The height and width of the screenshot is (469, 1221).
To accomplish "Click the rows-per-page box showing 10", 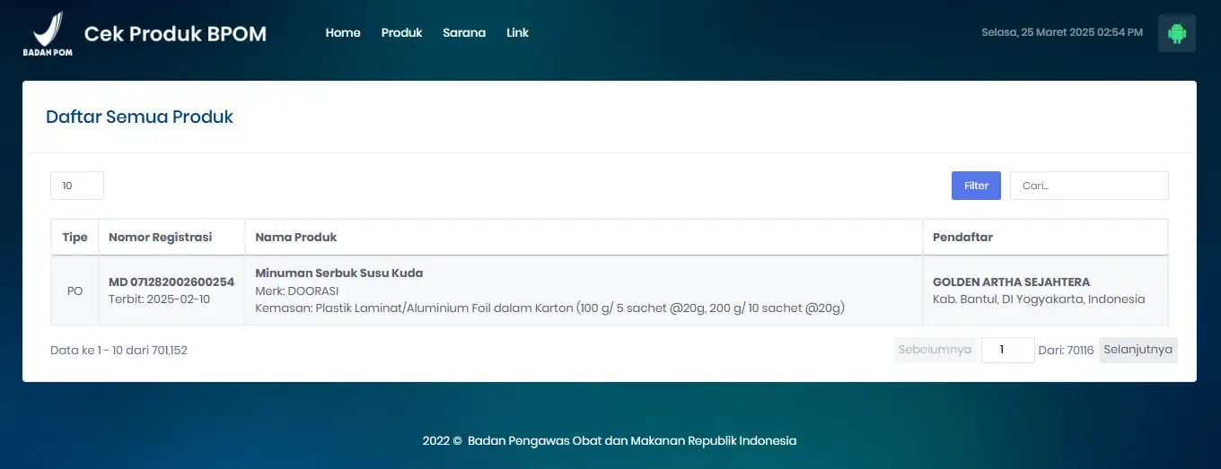I will pos(77,186).
